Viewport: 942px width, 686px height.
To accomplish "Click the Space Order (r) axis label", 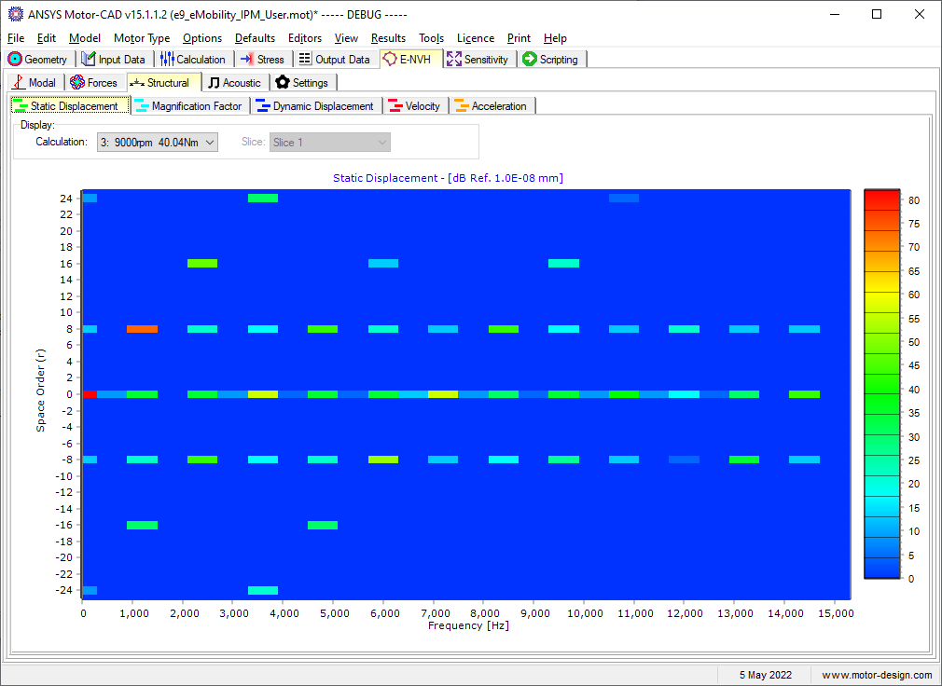I will coord(40,390).
